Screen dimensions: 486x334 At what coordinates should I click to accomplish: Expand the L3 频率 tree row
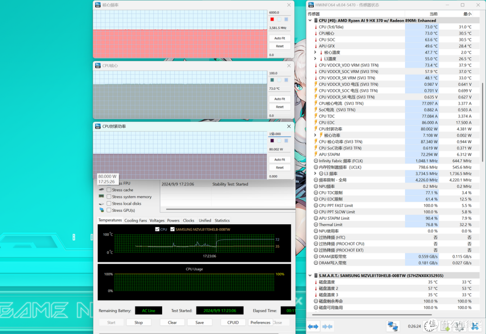[315, 174]
